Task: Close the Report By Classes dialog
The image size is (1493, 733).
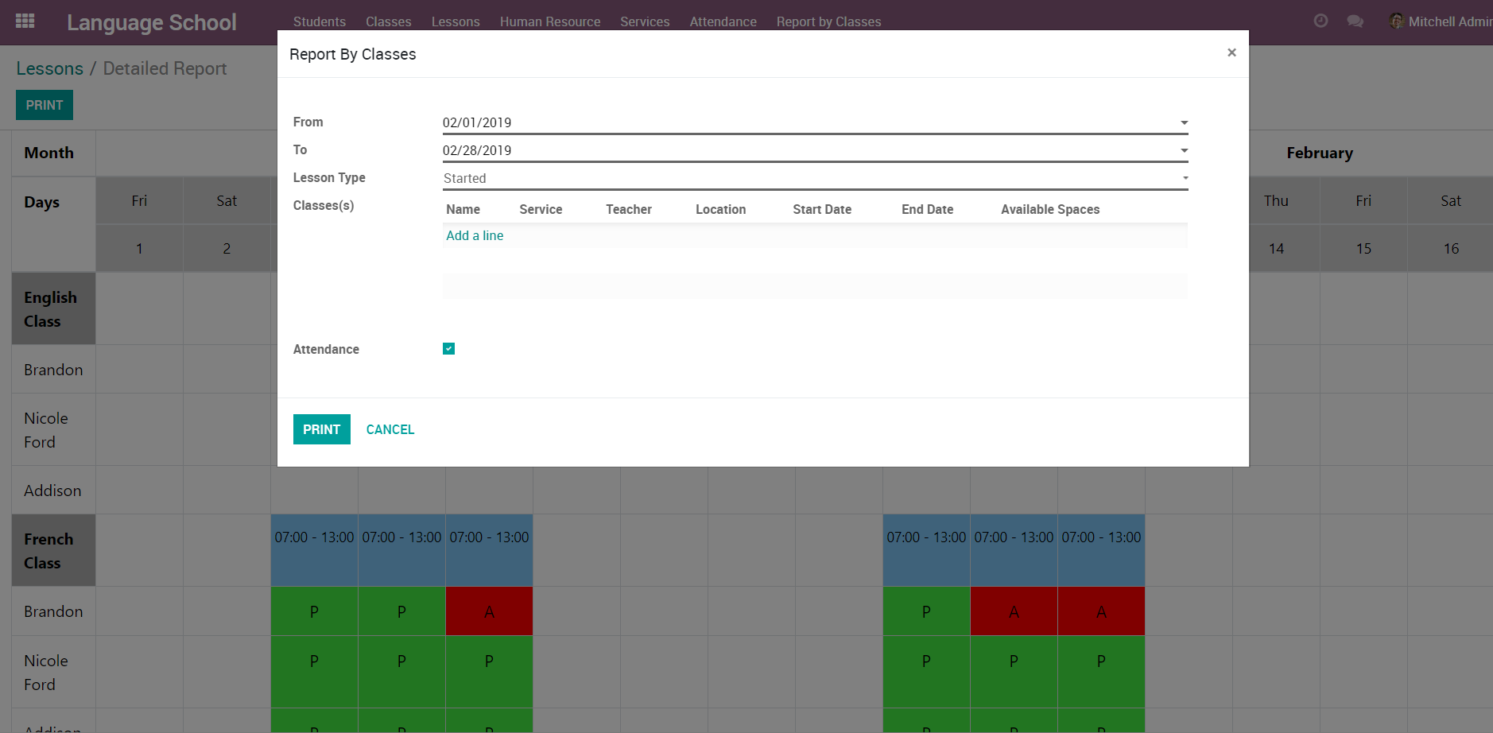Action: pos(1231,52)
